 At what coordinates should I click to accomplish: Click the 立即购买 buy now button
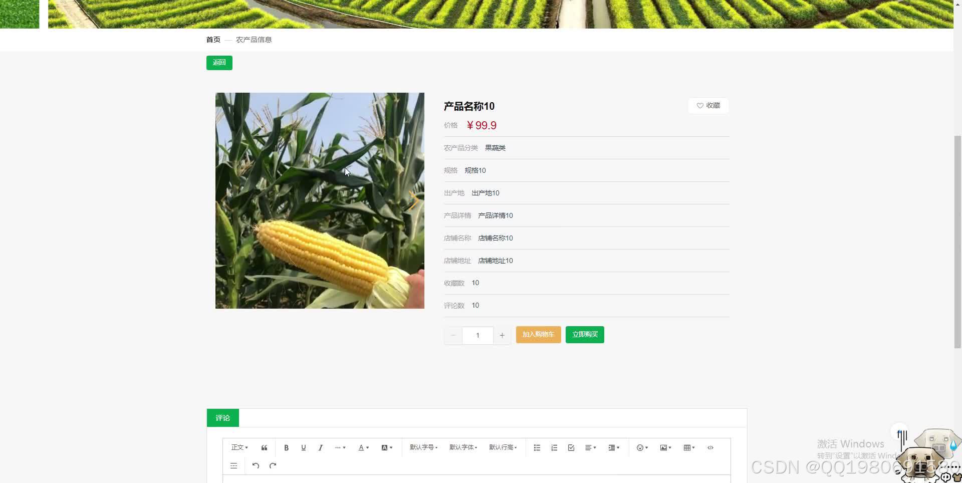pyautogui.click(x=584, y=334)
